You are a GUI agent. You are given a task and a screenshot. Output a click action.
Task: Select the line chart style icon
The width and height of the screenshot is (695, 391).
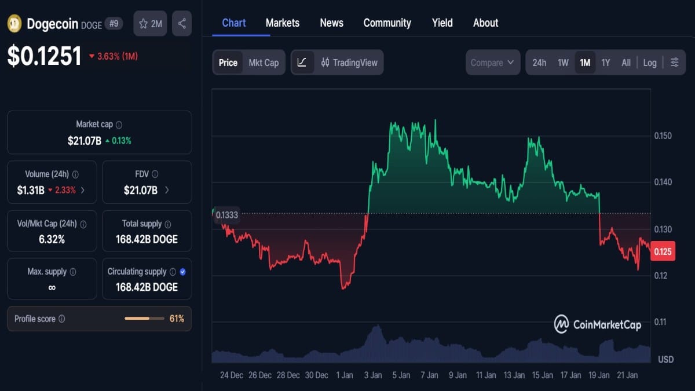click(302, 62)
